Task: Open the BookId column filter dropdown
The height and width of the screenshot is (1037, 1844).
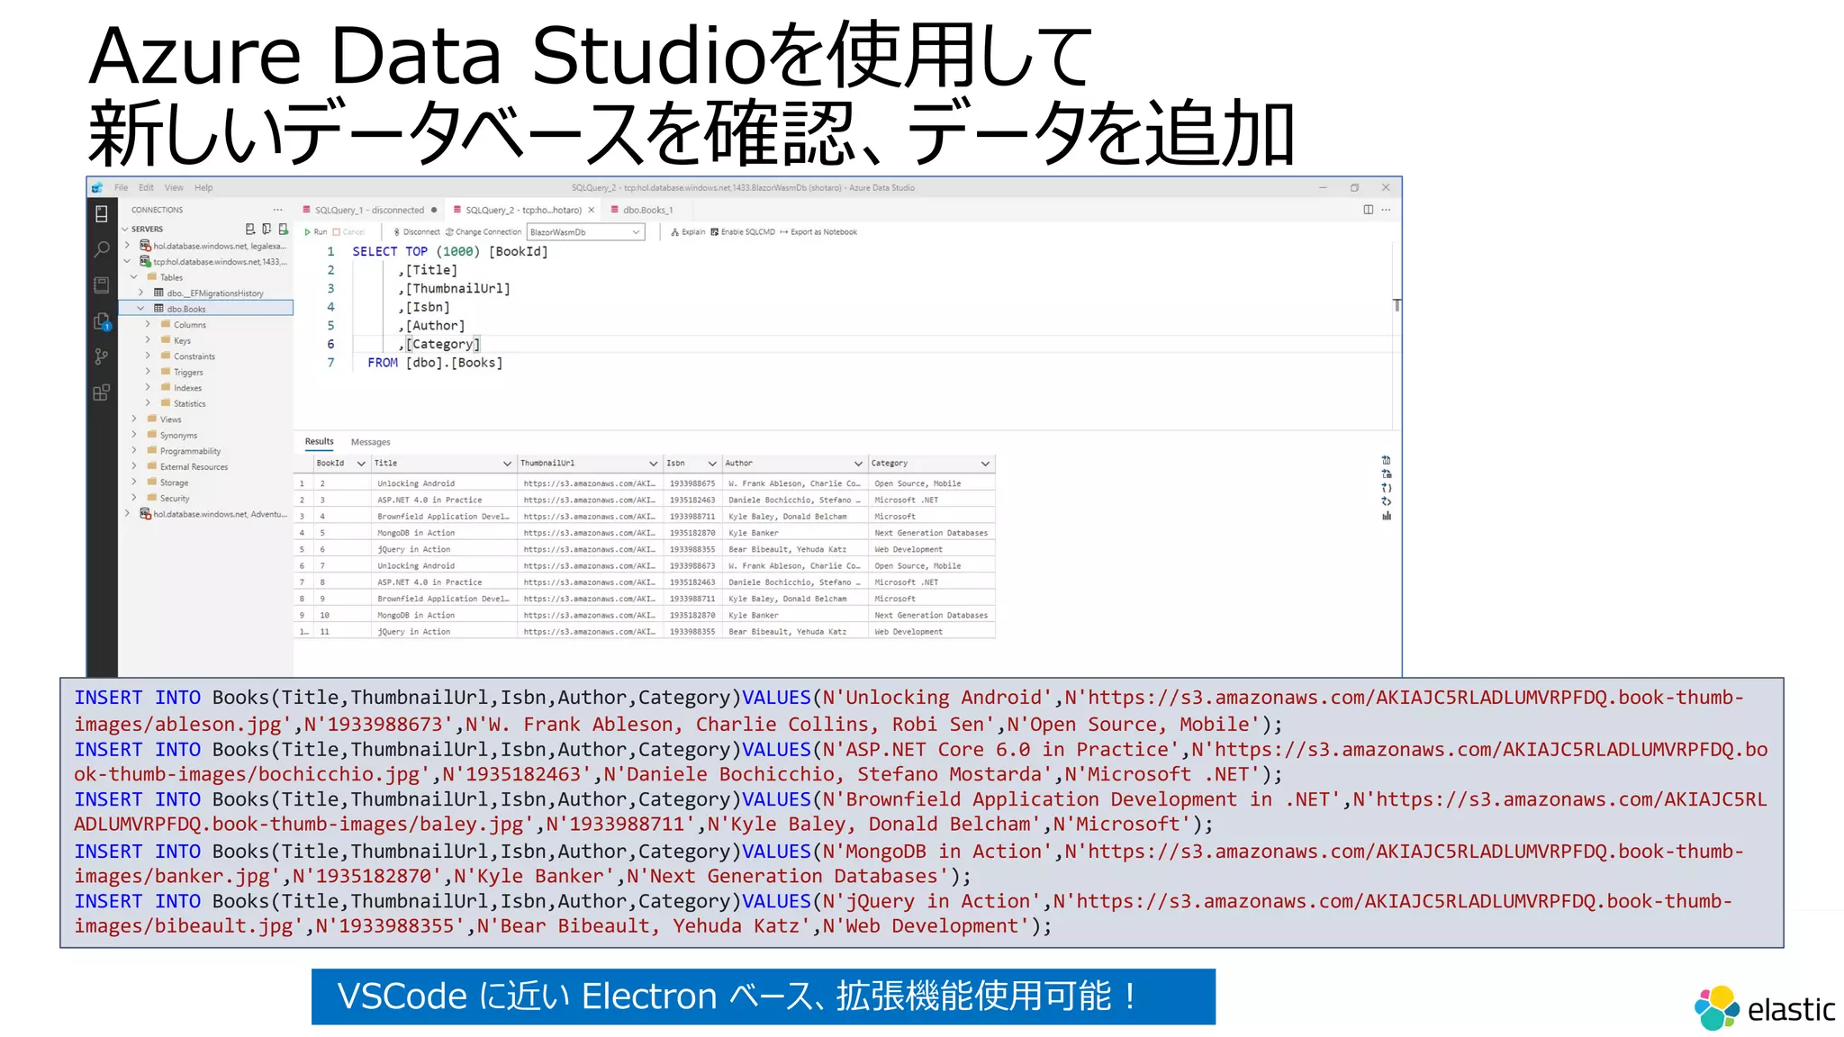Action: tap(361, 464)
